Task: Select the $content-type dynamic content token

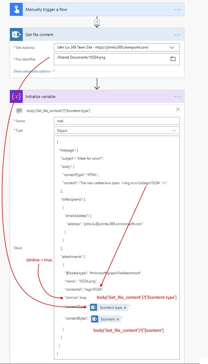Action: [x=111, y=308]
